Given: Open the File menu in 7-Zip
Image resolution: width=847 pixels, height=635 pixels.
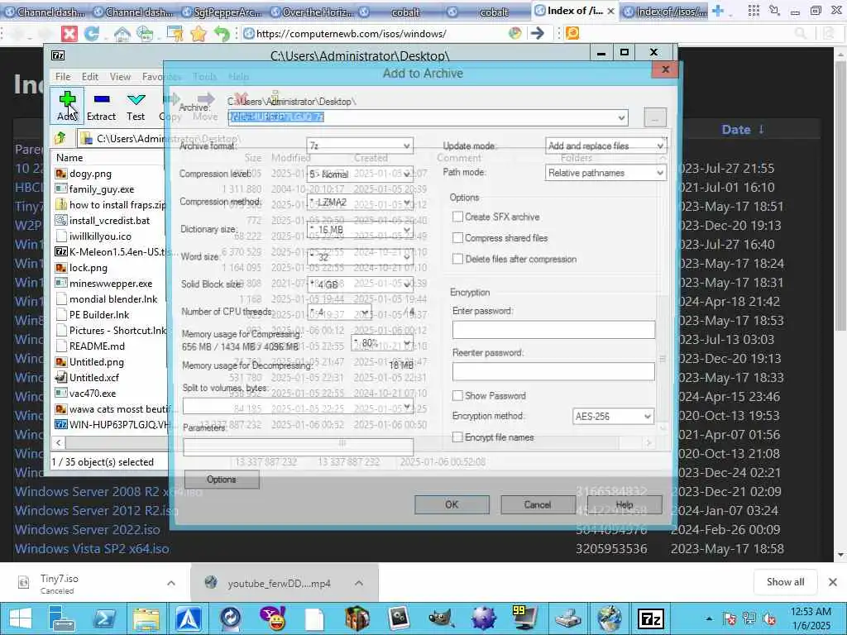Looking at the screenshot, I should (63, 77).
